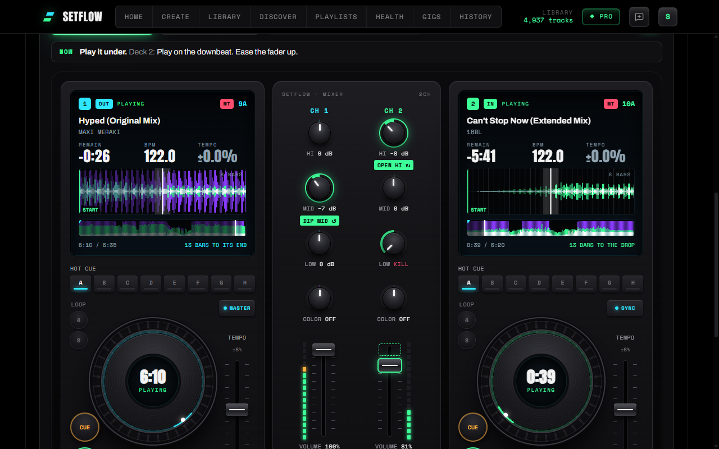This screenshot has height=449, width=719.
Task: Hit the CUE button on deck 2
Action: point(473,427)
